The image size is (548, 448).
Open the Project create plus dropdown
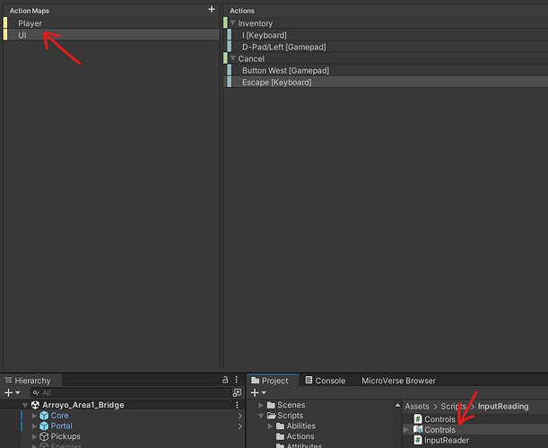[258, 392]
